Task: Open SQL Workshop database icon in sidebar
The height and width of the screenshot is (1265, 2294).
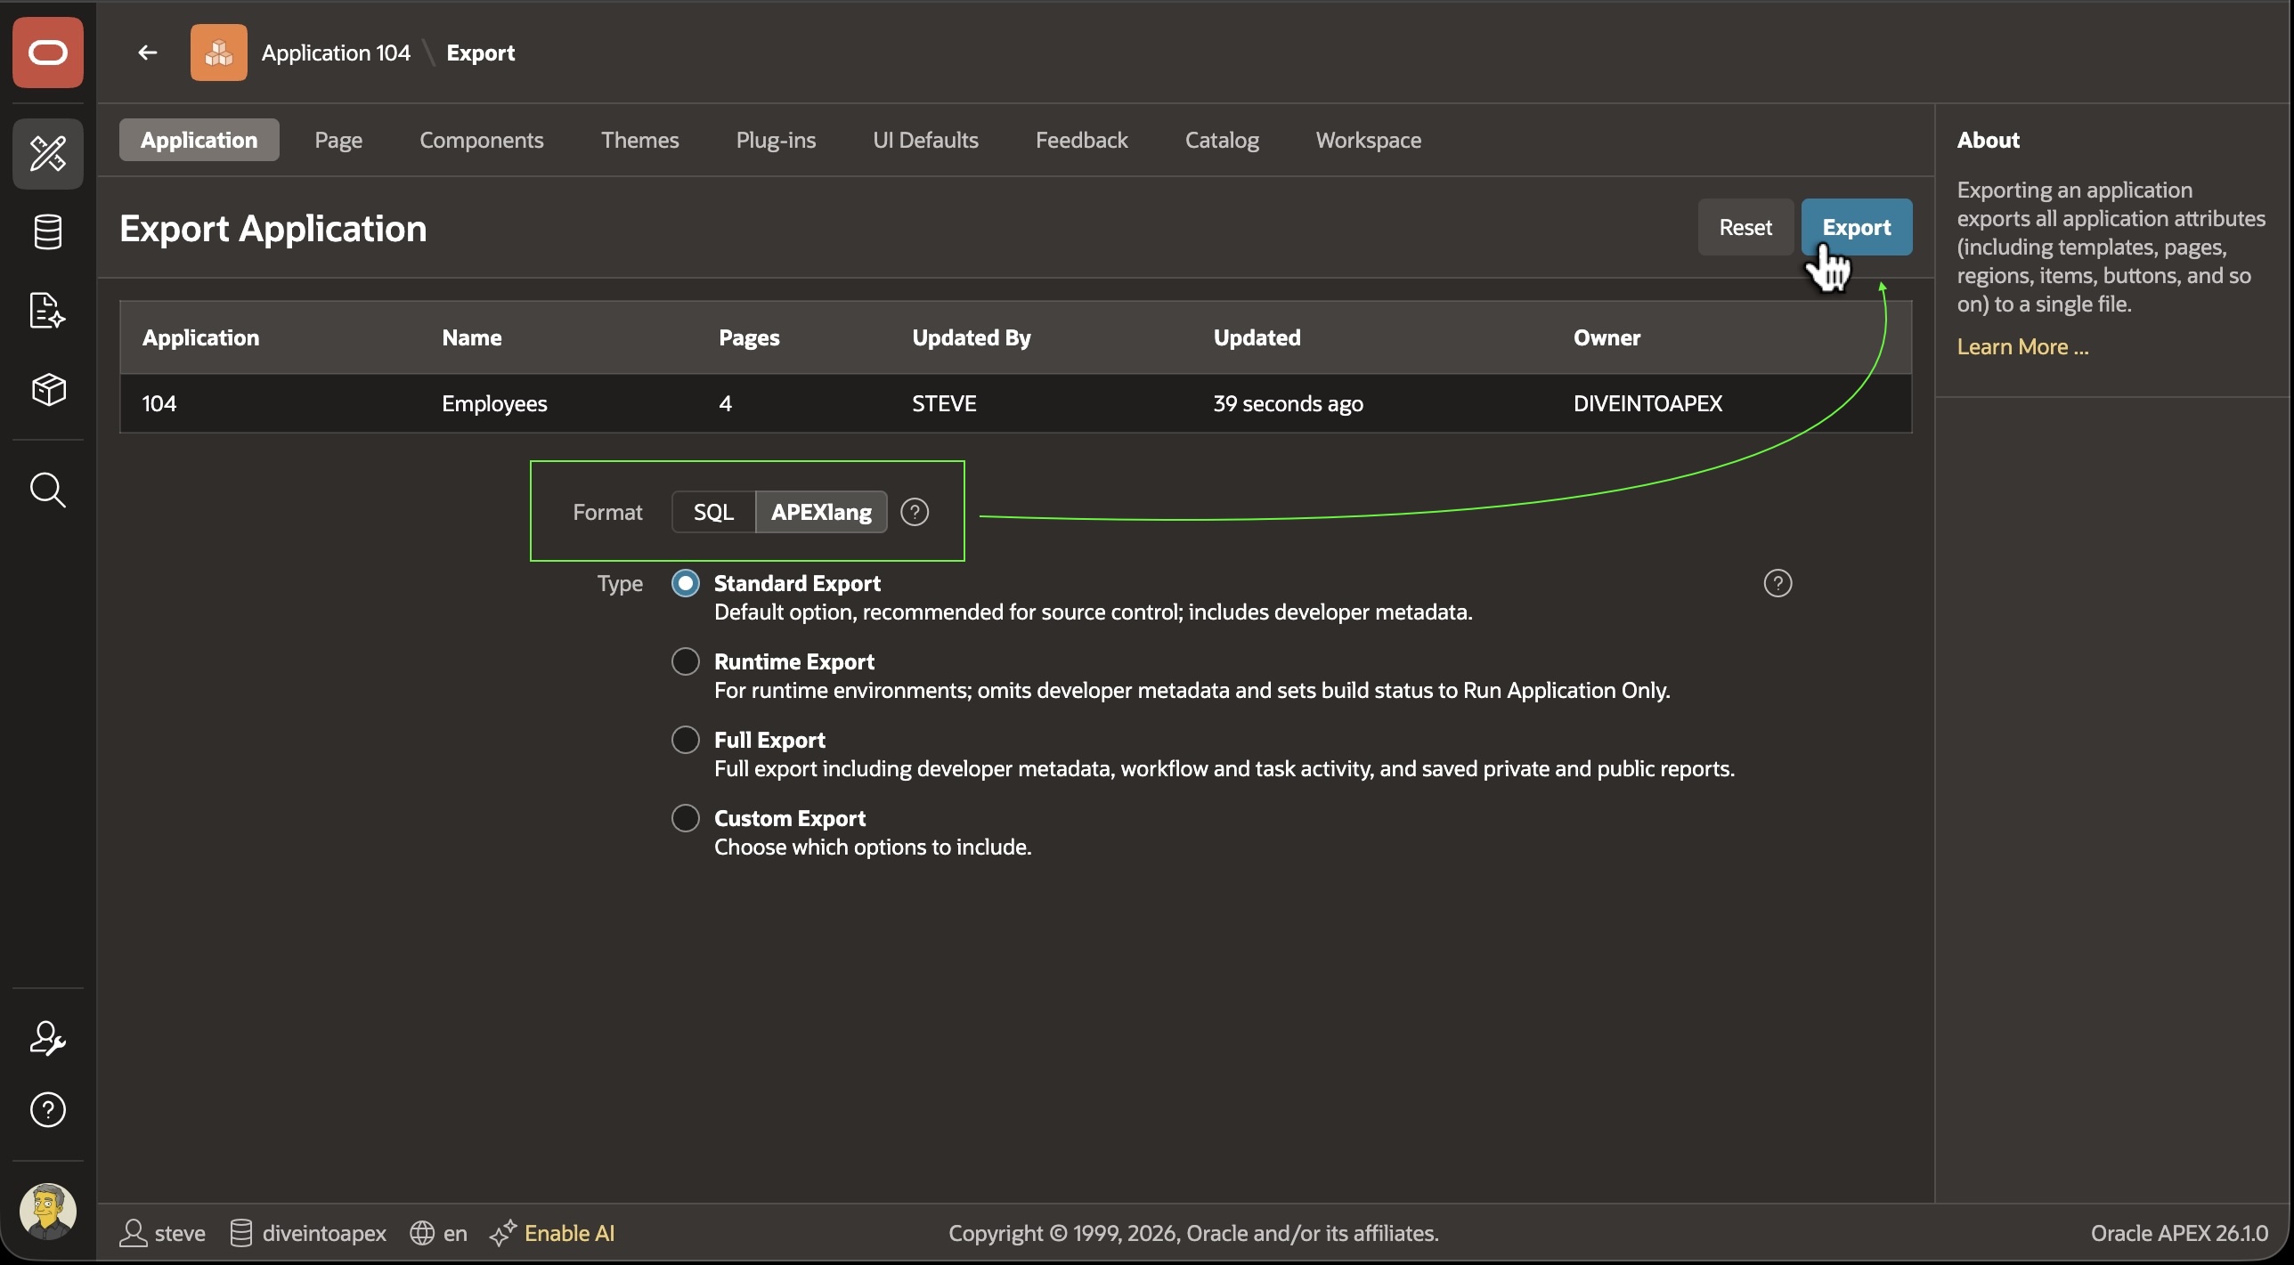Action: tap(48, 232)
